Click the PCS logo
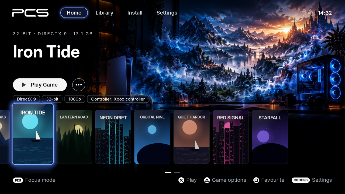The width and height of the screenshot is (345, 194). pos(30,13)
